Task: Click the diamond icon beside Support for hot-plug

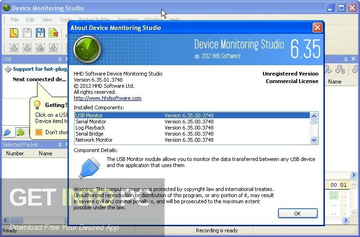Action: [8, 69]
